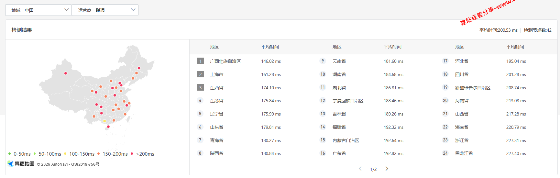Select 黑龙江省 region name

[464, 153]
